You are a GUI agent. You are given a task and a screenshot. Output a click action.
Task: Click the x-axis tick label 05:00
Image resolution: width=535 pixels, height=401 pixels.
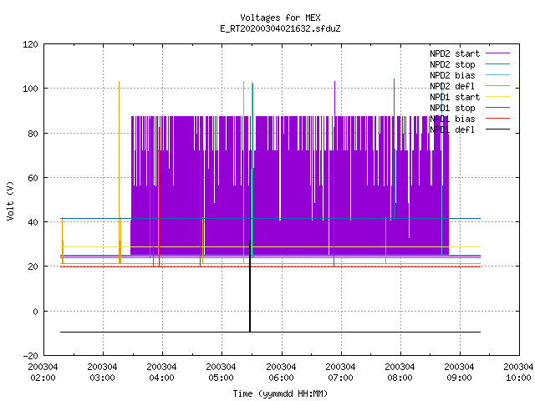click(221, 378)
